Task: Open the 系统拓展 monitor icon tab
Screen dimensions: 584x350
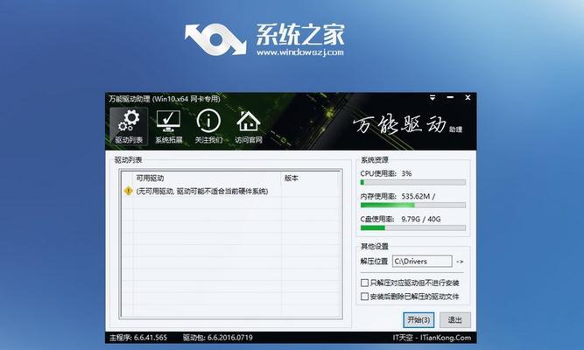Action: click(x=169, y=127)
